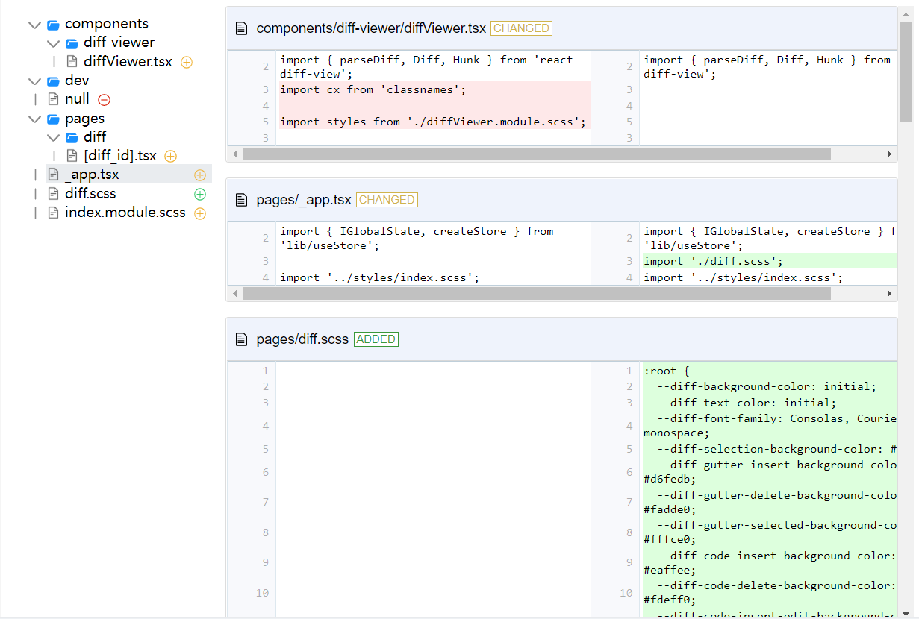Screen dimensions: 919x619
Task: Click left scroll arrow of _app.tsx diff
Action: pyautogui.click(x=234, y=294)
